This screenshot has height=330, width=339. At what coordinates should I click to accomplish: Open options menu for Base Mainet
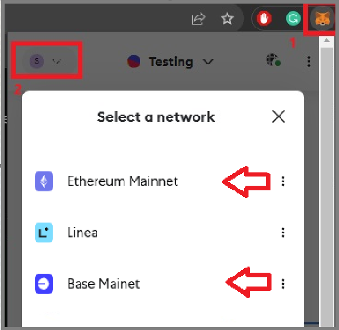283,283
